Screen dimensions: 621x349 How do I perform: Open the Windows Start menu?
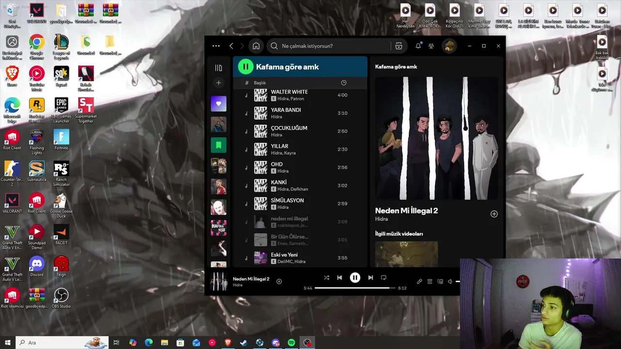[x=8, y=343]
